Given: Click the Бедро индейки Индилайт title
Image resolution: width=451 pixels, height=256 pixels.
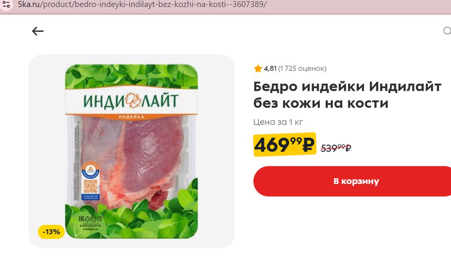Looking at the screenshot, I should pos(347,87).
